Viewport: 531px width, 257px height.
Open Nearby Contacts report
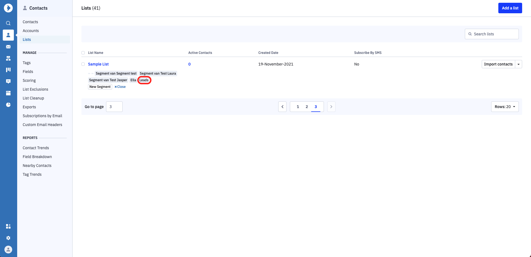click(37, 166)
